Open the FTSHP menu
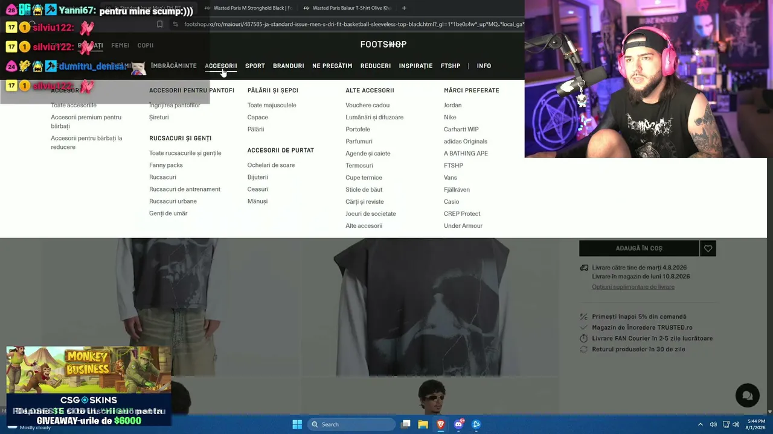The width and height of the screenshot is (773, 434). click(x=451, y=66)
